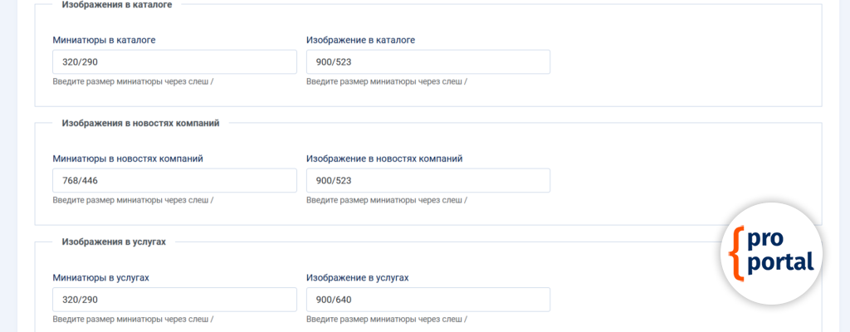850x332 pixels.
Task: Click the pro portal logo badge
Action: click(x=771, y=252)
